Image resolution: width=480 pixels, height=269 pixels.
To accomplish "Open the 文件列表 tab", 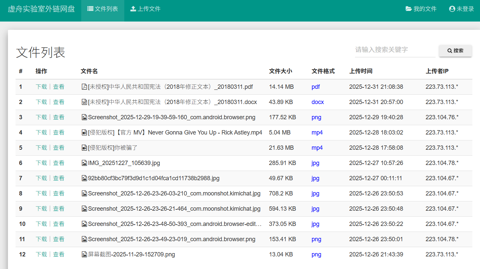I will click(x=102, y=9).
